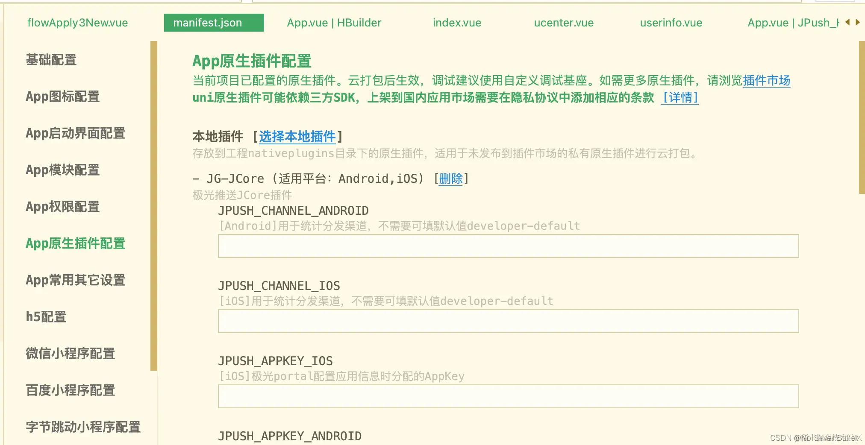Image resolution: width=865 pixels, height=445 pixels.
Task: Open the App.vue | HBuilder tab
Action: (x=334, y=23)
